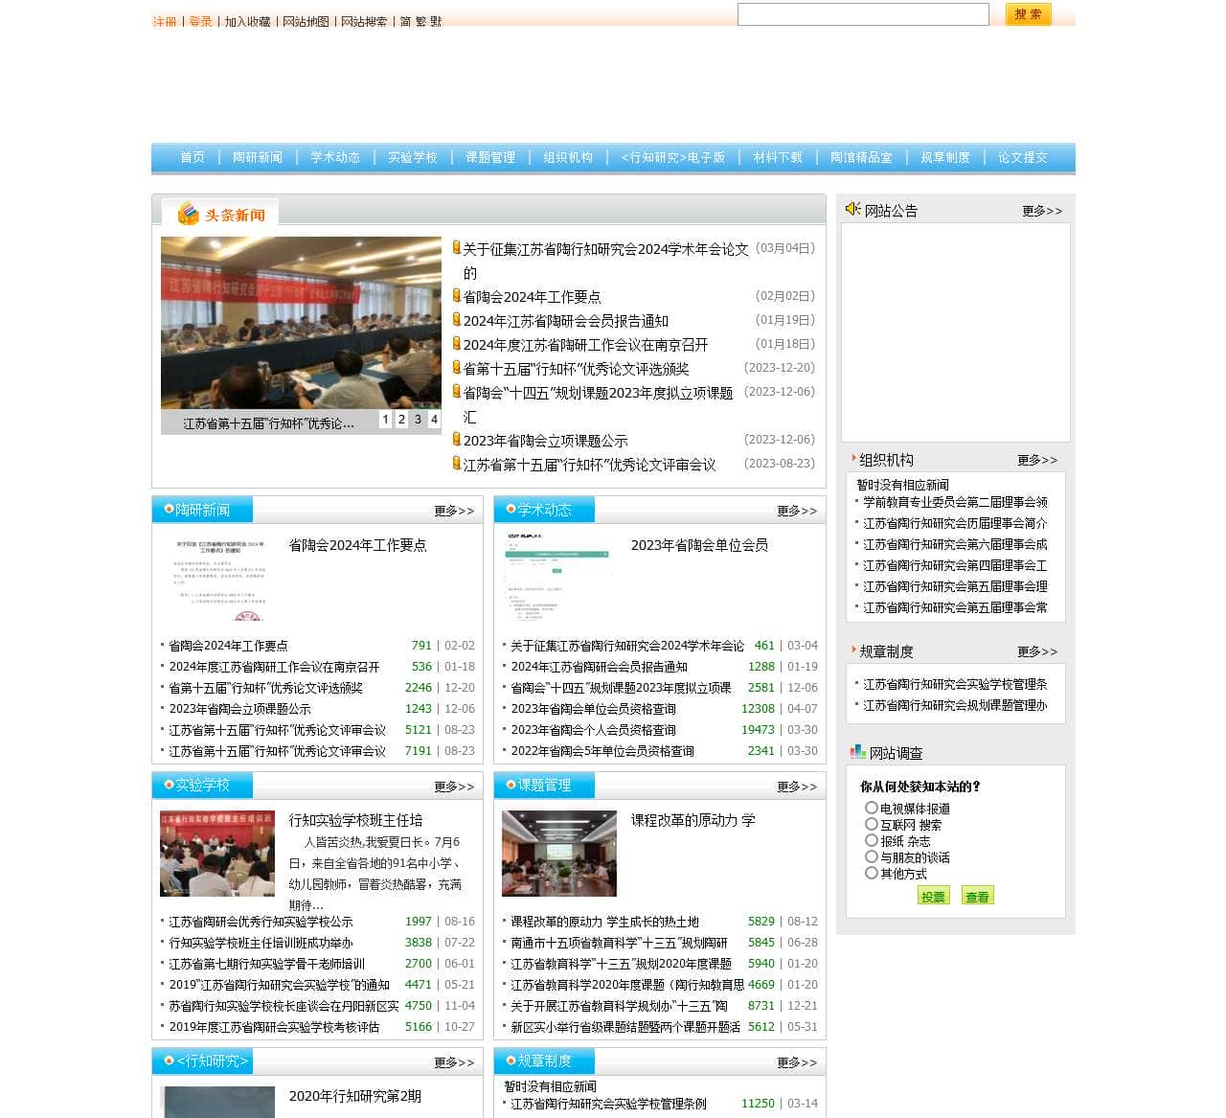
Task: Click the 注册 link at the top
Action: click(x=165, y=21)
